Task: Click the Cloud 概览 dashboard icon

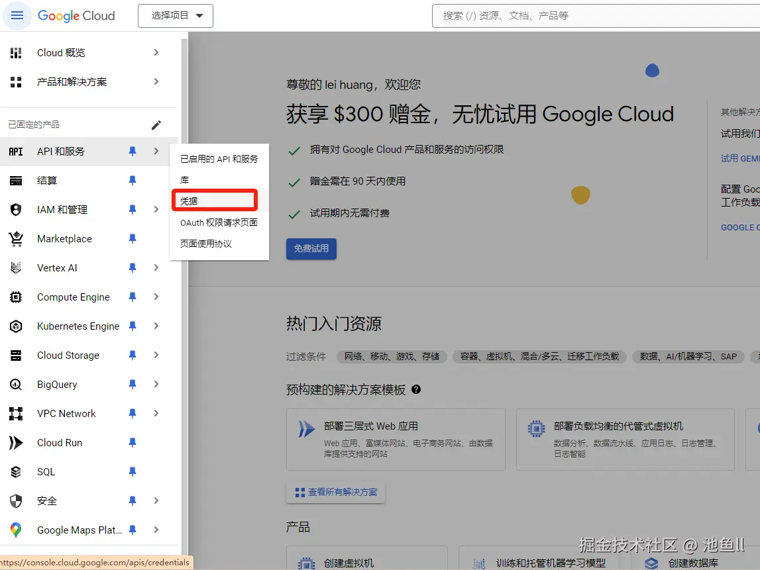Action: tap(16, 53)
